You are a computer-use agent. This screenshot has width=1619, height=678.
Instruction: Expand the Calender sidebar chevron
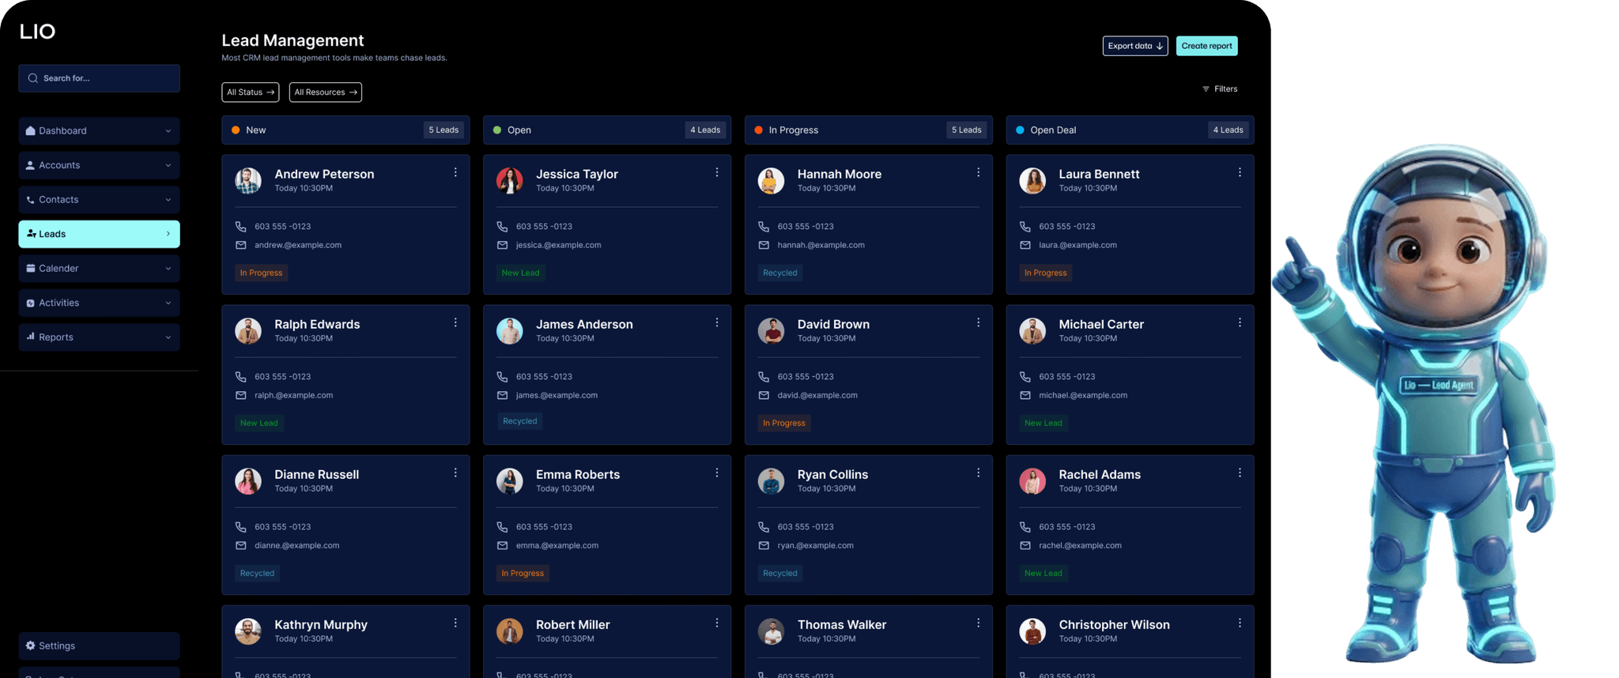[168, 269]
